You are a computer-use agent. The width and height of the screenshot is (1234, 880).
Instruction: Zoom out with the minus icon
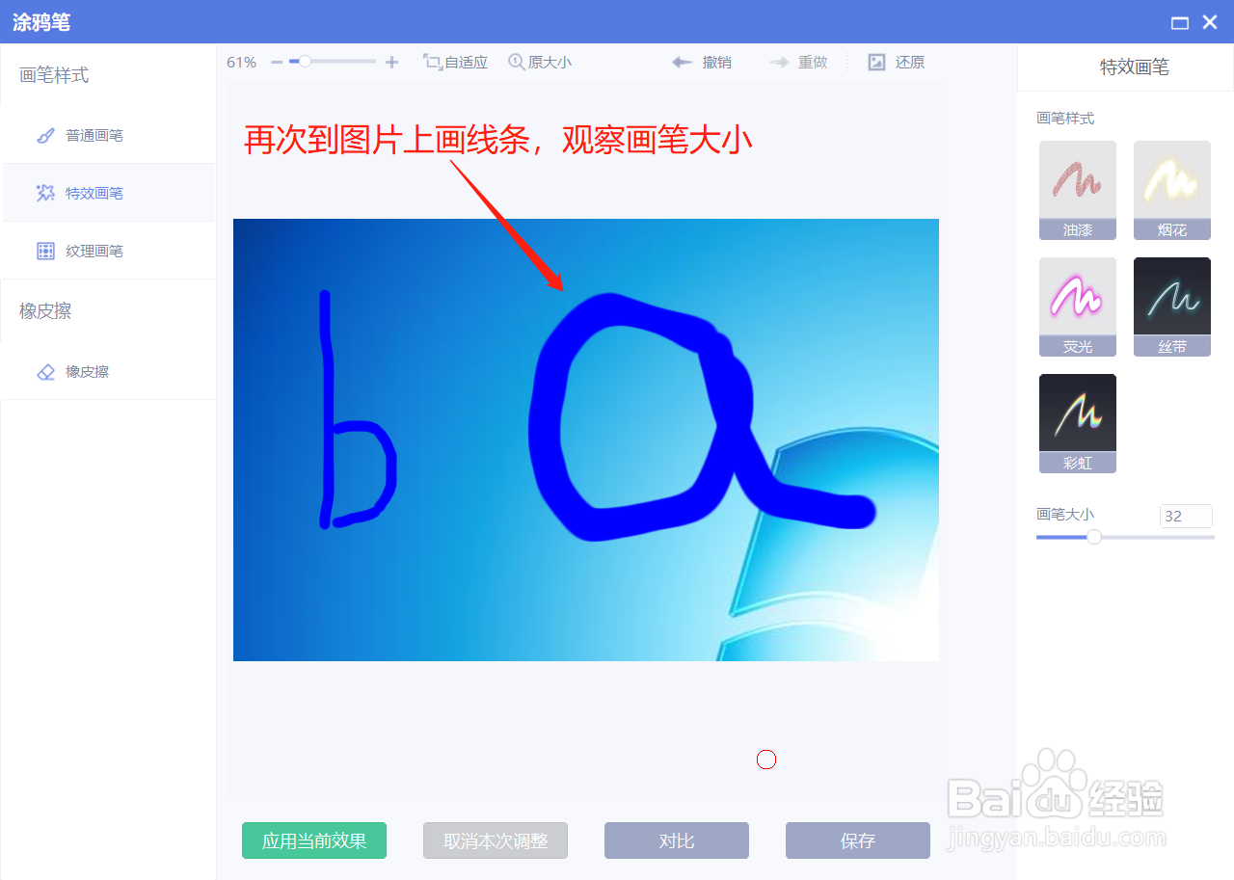(276, 61)
